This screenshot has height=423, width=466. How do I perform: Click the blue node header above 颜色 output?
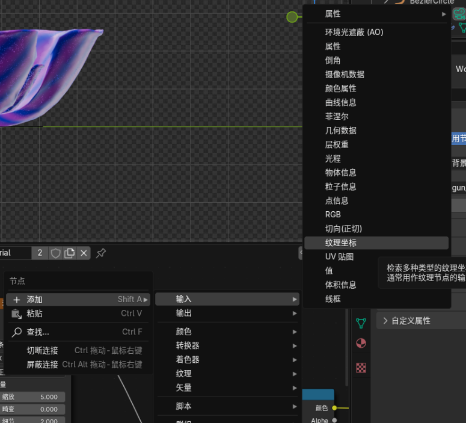click(318, 395)
